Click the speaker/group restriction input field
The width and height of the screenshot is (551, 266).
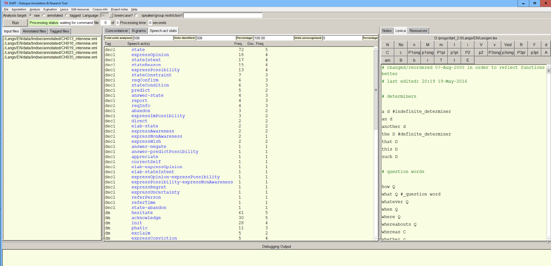223,15
